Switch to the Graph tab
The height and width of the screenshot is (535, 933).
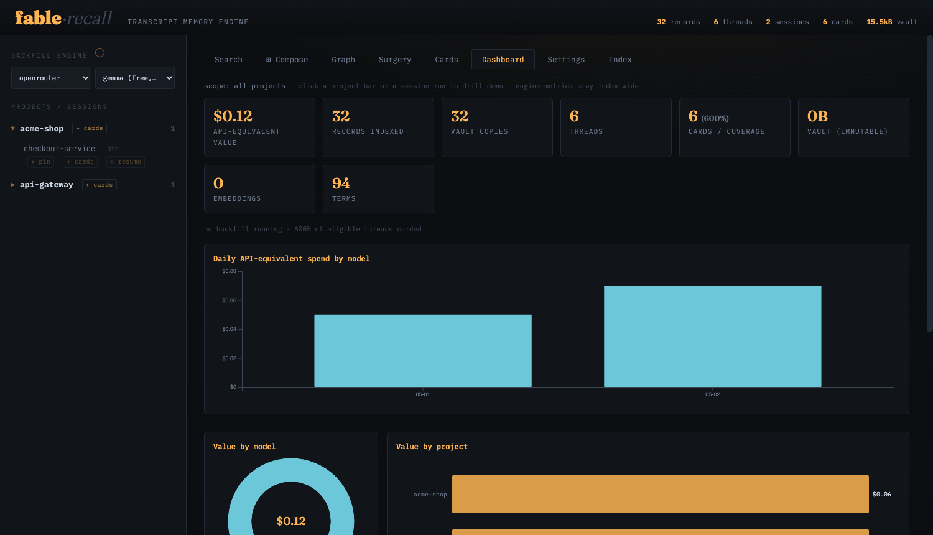pos(343,60)
